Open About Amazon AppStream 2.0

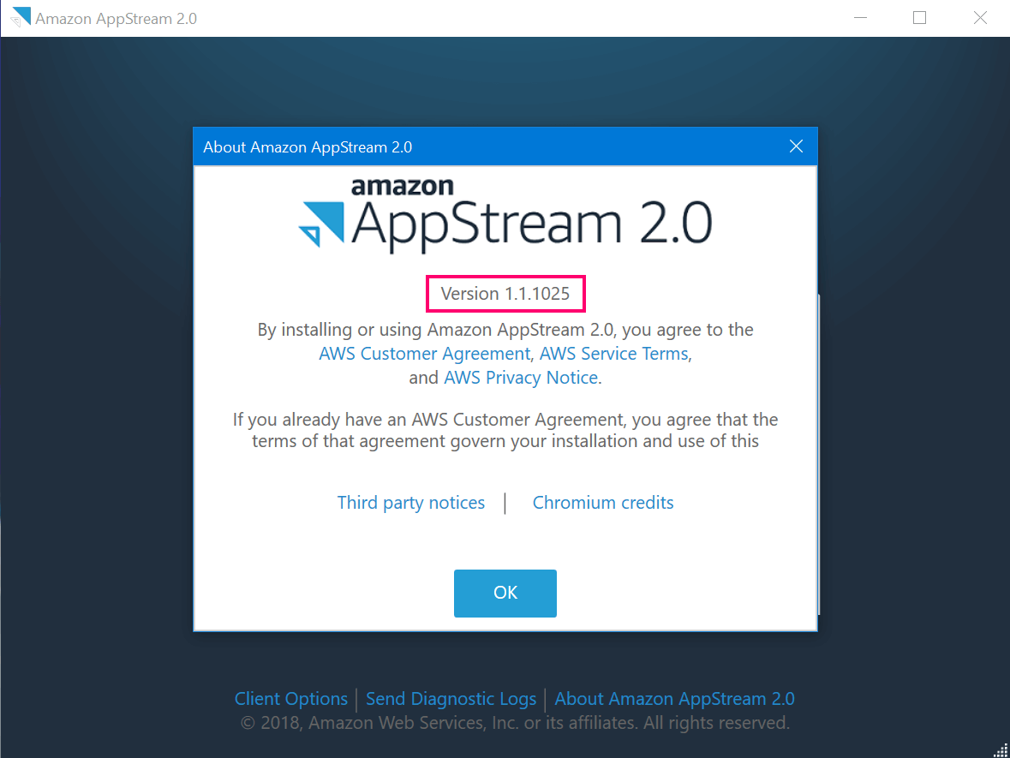click(x=674, y=699)
